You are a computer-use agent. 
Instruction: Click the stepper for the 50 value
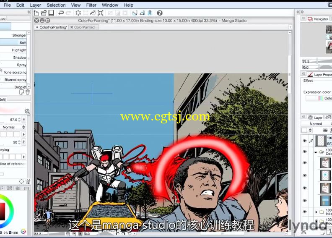click(x=19, y=142)
